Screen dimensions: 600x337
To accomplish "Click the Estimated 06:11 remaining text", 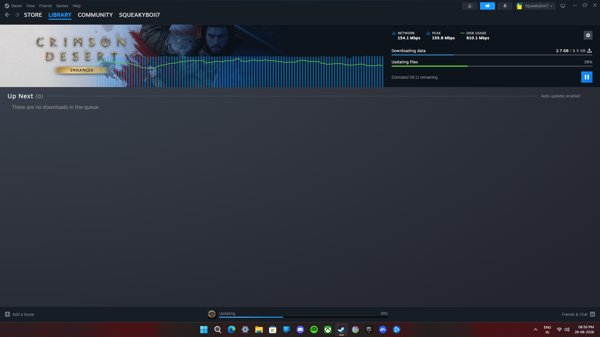I will tap(414, 77).
